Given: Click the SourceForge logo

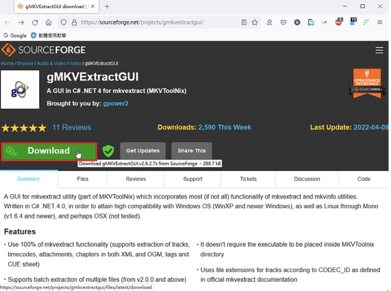Looking at the screenshot, I should pos(43,50).
